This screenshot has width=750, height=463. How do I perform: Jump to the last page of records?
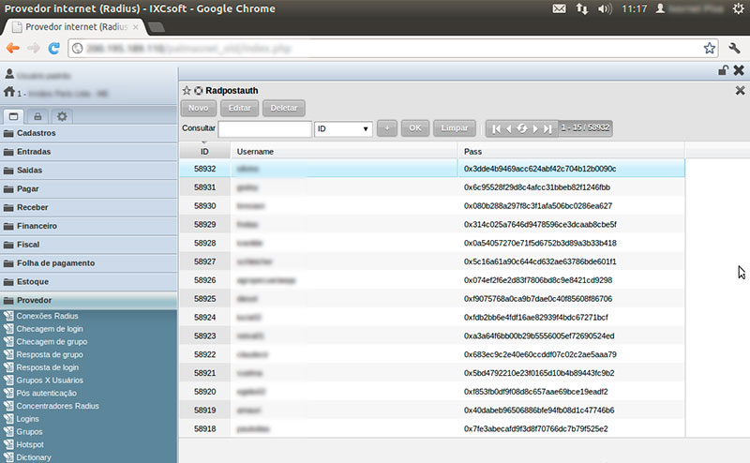coord(548,128)
